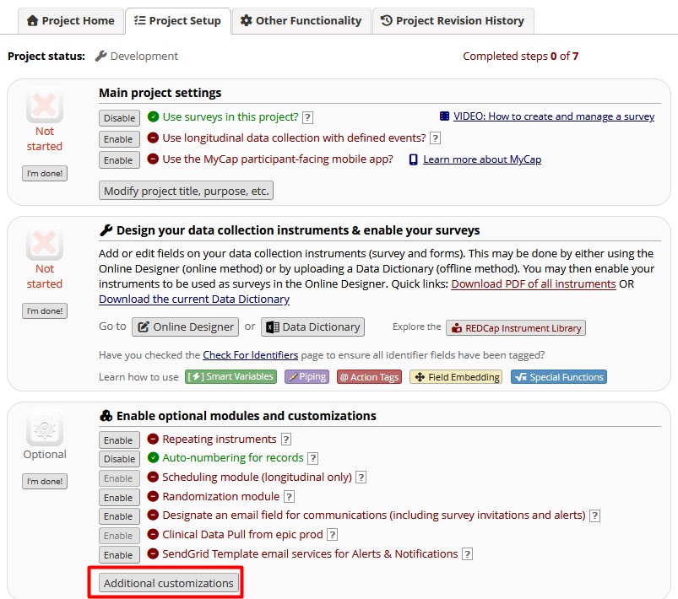Enable longitudinal data collection with events

(118, 139)
